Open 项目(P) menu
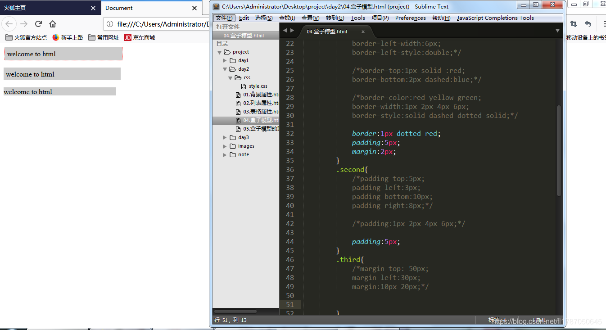 coord(380,18)
